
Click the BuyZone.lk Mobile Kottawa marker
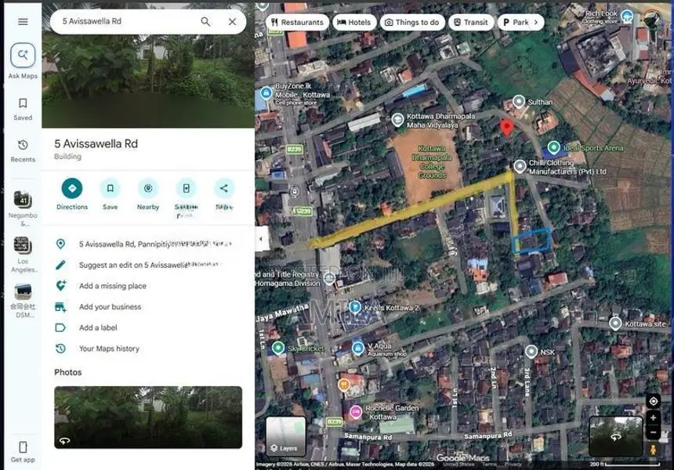coord(266,92)
